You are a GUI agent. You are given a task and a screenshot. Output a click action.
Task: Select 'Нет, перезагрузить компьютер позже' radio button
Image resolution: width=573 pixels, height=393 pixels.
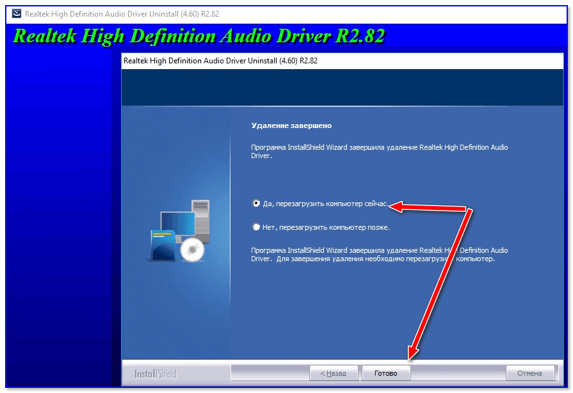tap(257, 227)
